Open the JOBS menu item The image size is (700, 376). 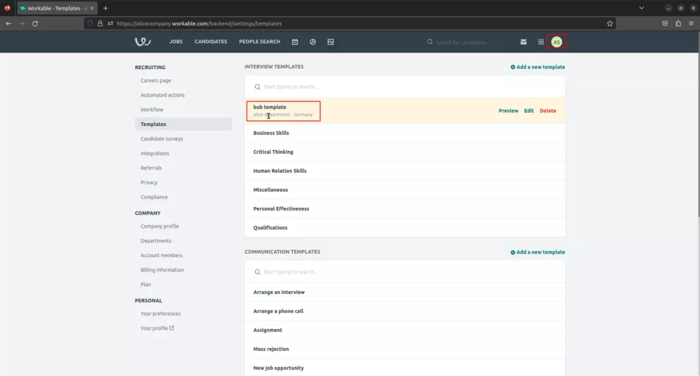[176, 42]
